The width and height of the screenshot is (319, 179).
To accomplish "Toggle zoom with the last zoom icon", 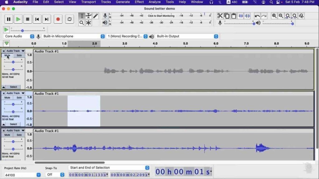I will pos(301,16).
